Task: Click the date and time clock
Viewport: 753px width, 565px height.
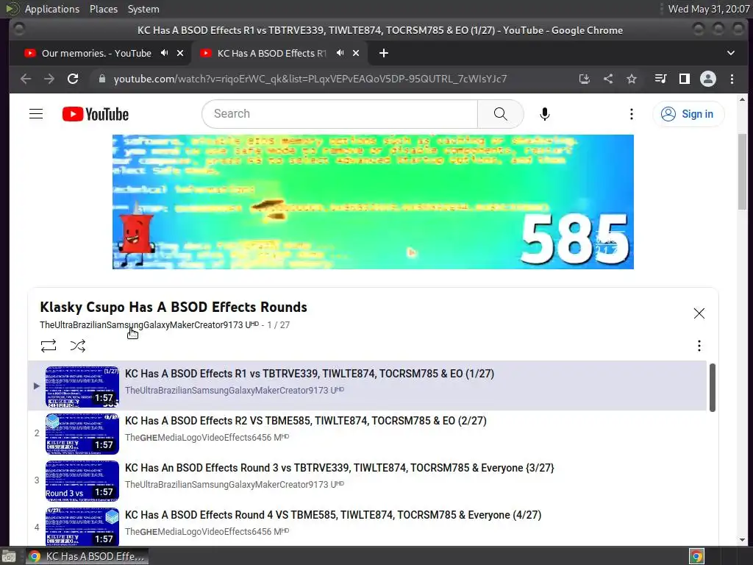Action: pos(708,9)
